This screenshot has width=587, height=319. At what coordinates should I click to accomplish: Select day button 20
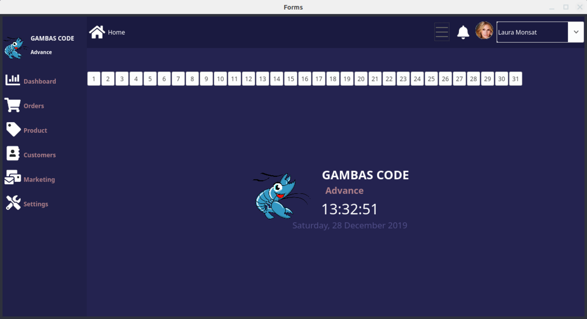click(x=361, y=79)
